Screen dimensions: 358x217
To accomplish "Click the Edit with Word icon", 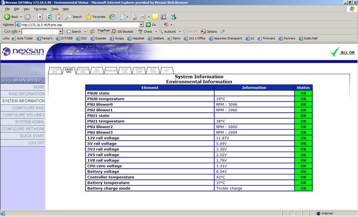I will tap(143, 17).
